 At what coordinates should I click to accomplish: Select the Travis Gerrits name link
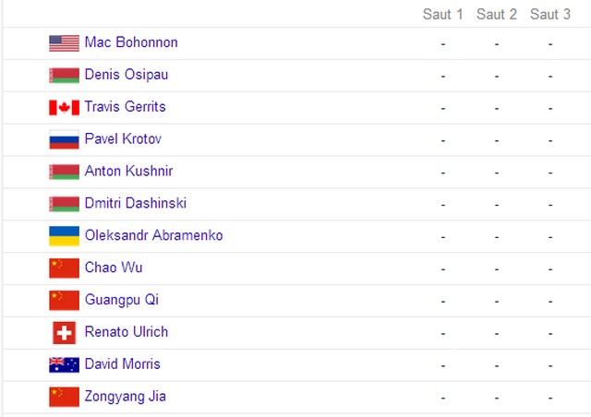click(126, 107)
